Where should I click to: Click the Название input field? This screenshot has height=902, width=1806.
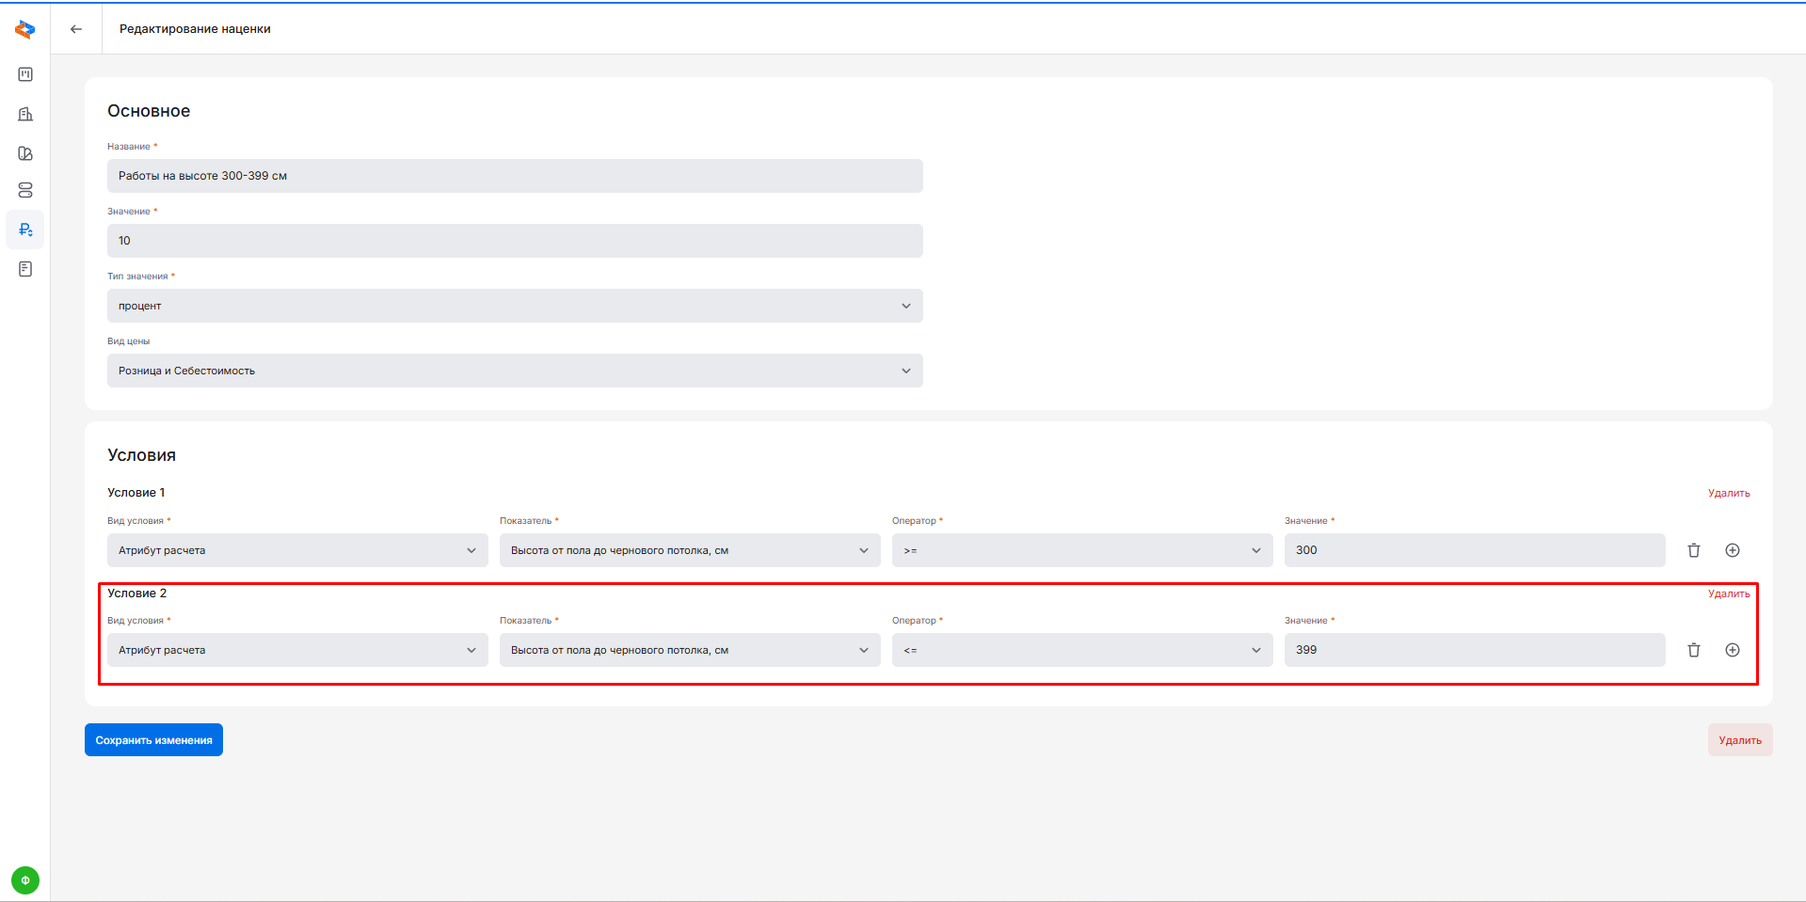515,176
